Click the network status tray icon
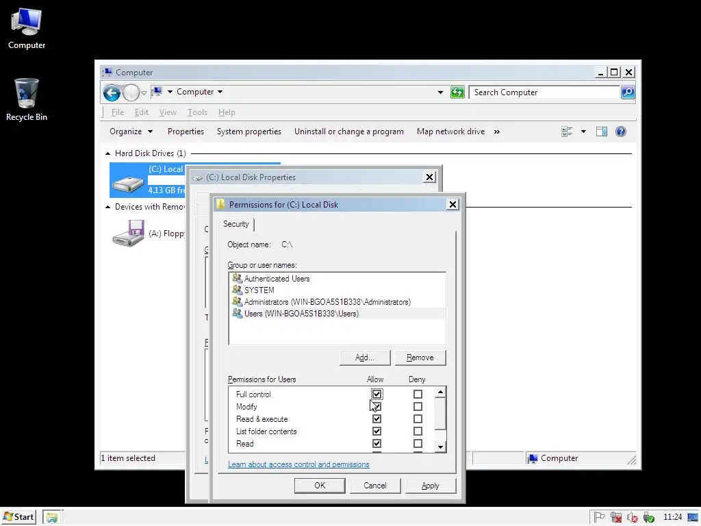This screenshot has width=701, height=526. 616,518
